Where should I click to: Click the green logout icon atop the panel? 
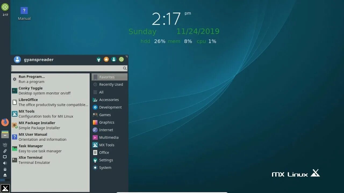click(5, 7)
